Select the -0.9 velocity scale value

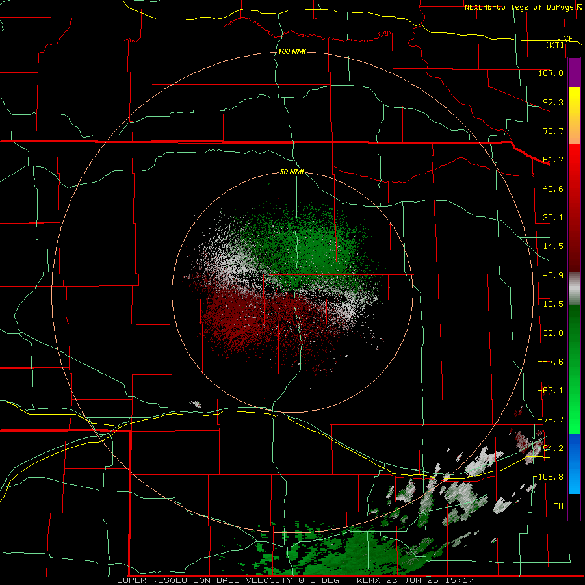pos(553,276)
